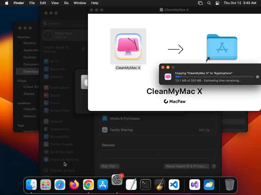Select Shared in Finder sidebar
261x195 pixels.
pyautogui.click(x=29, y=94)
